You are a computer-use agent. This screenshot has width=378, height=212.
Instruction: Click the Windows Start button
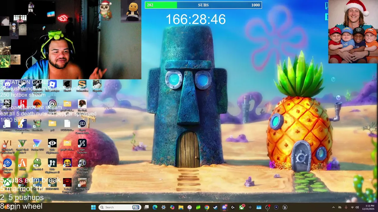click(93, 207)
